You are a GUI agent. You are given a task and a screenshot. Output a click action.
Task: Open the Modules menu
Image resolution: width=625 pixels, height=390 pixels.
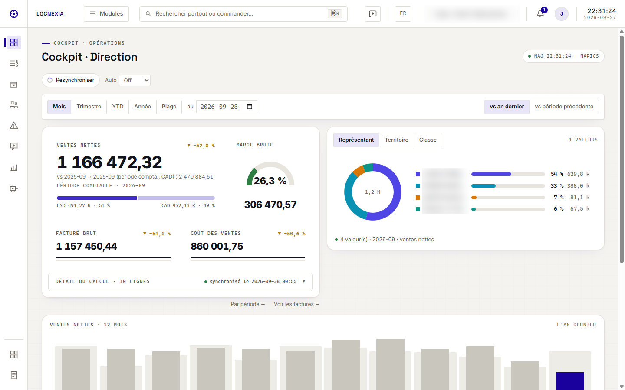[106, 14]
